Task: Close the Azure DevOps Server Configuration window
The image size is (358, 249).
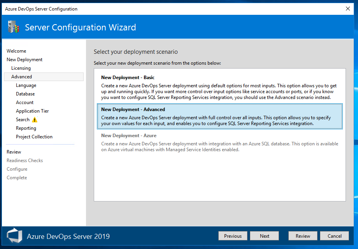Action: point(348,9)
